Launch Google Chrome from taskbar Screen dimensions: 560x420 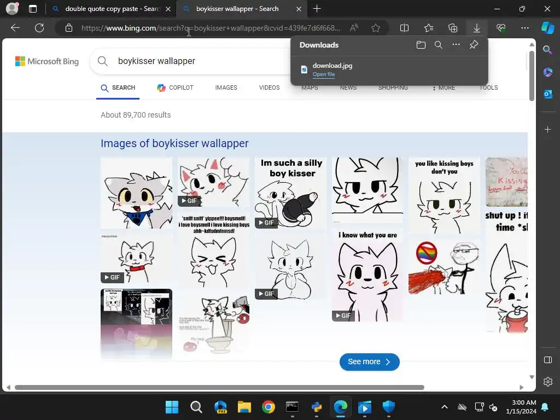pos(268,407)
